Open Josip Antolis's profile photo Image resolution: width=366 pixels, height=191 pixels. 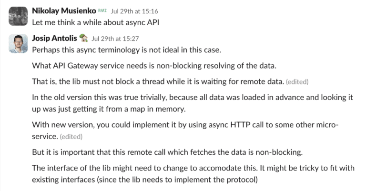[18, 43]
